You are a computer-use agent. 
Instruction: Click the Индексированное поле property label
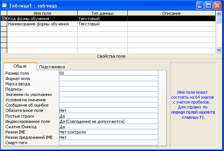pos(28,121)
